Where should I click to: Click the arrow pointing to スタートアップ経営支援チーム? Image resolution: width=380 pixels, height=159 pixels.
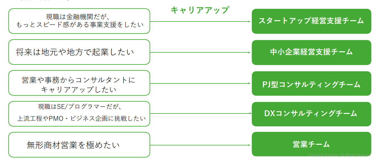click(200, 22)
